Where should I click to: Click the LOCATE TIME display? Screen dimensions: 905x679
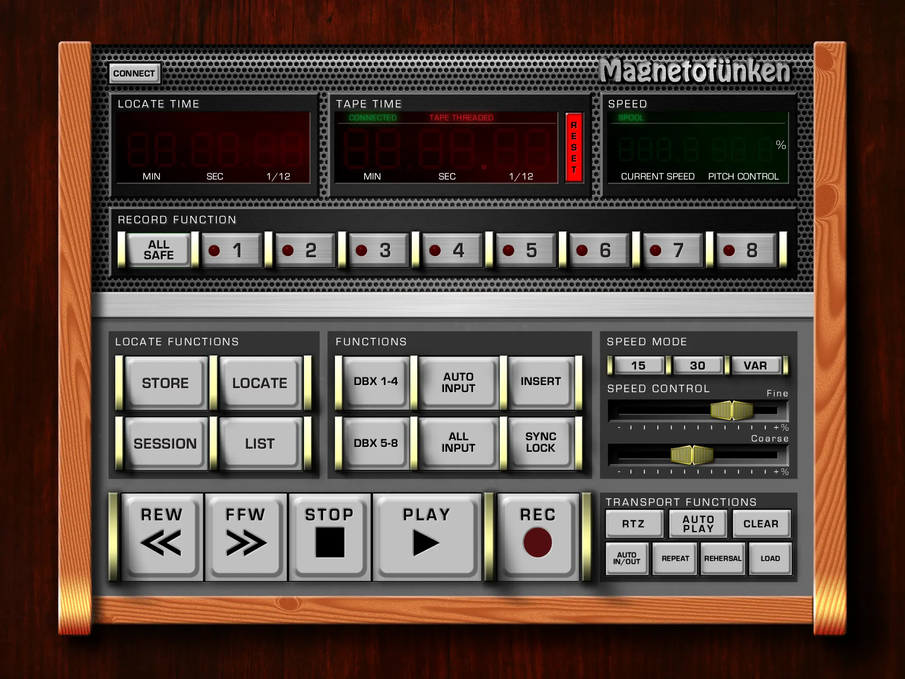pos(213,148)
